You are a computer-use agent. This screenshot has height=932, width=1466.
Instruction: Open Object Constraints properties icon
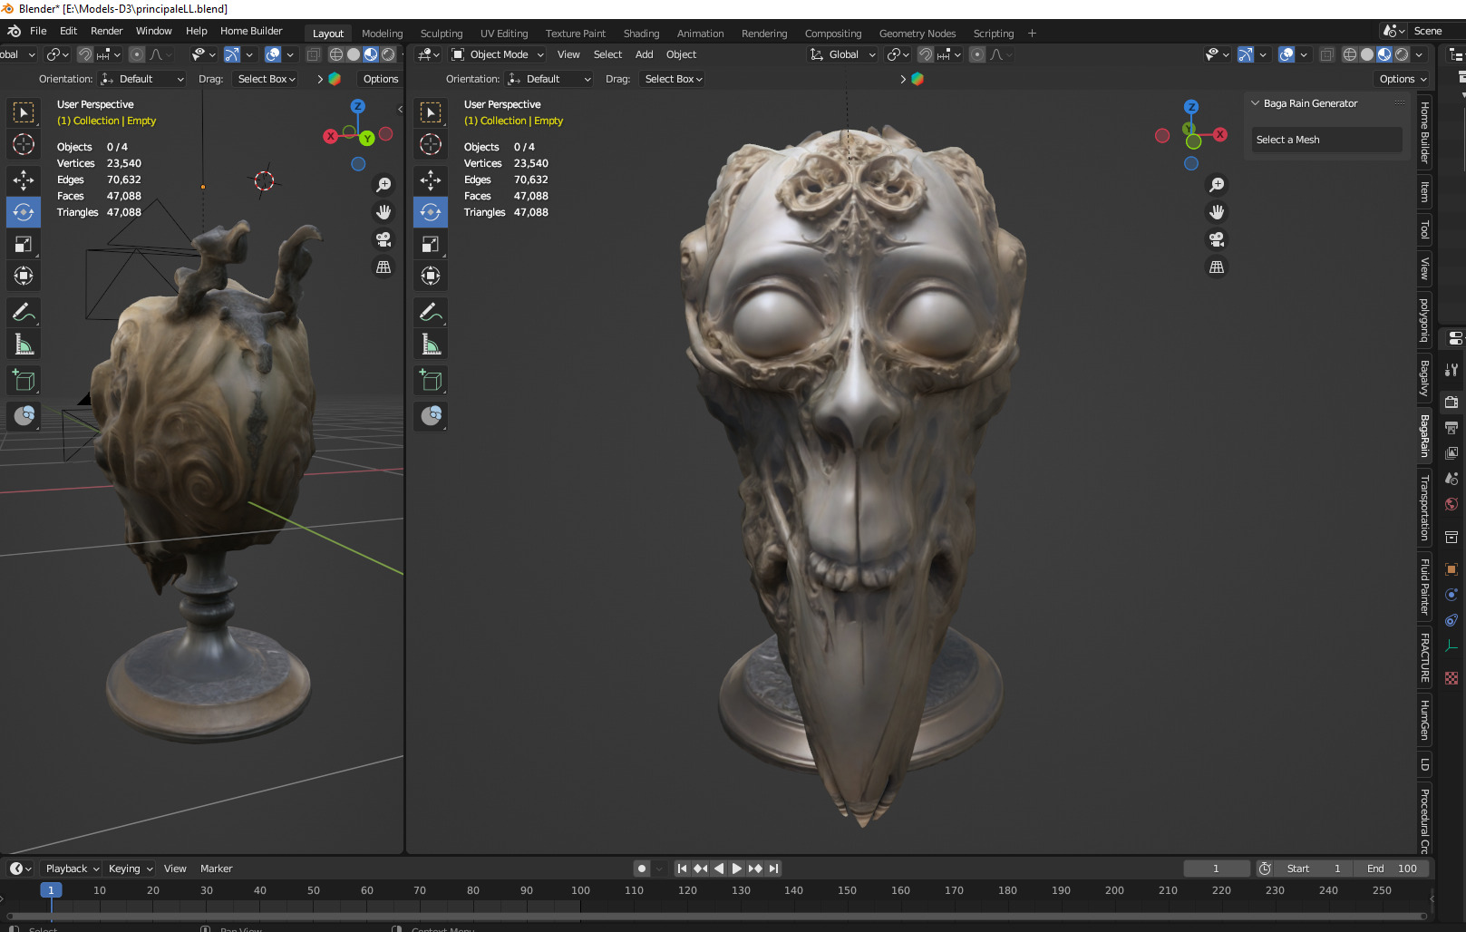pos(1451,620)
